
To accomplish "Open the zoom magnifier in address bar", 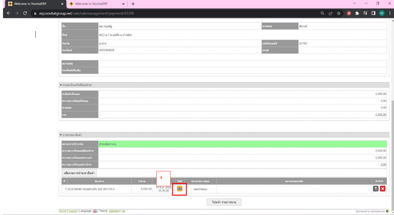I will coord(322,13).
